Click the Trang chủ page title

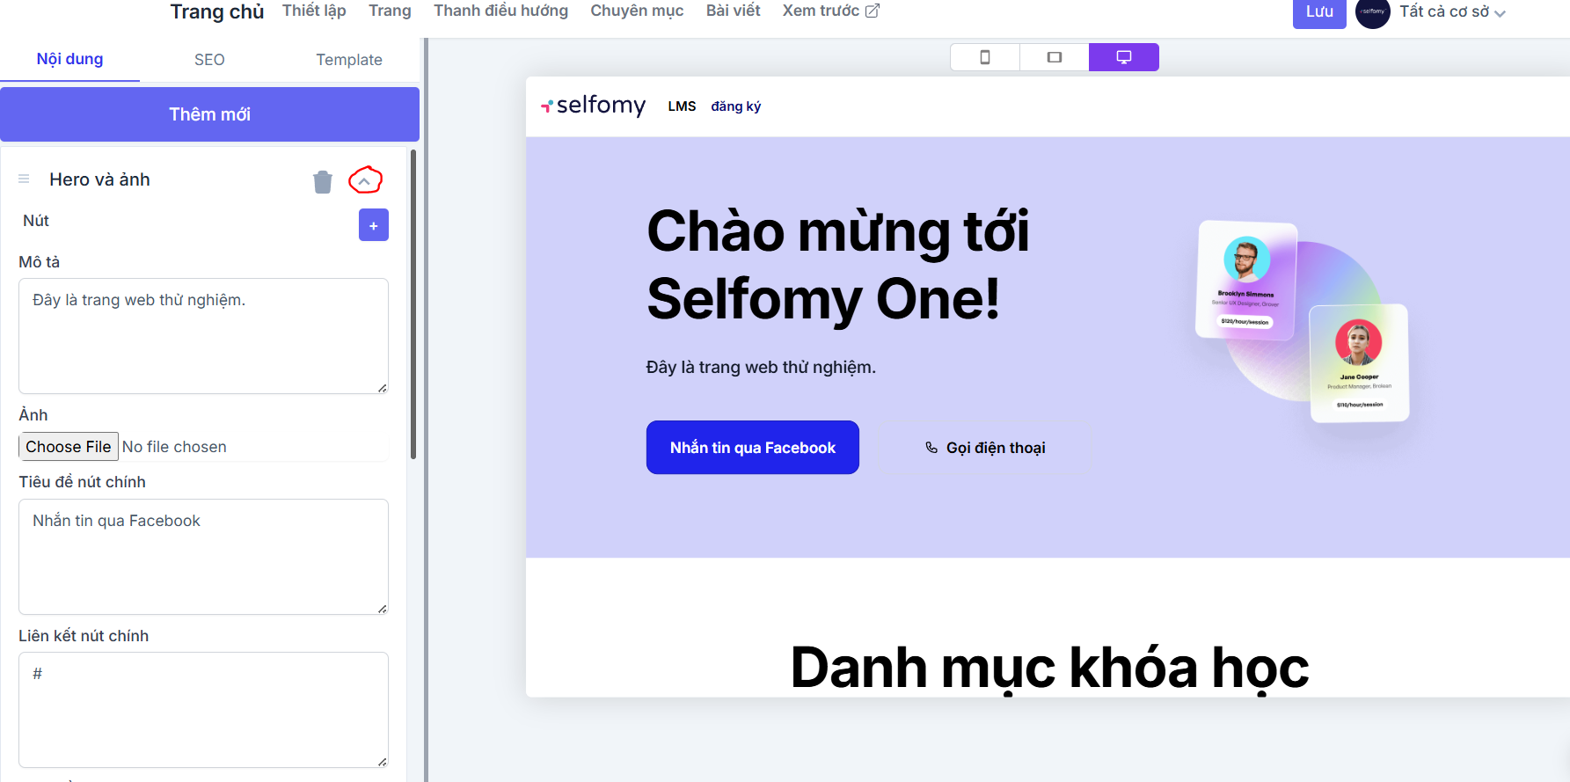tap(217, 11)
